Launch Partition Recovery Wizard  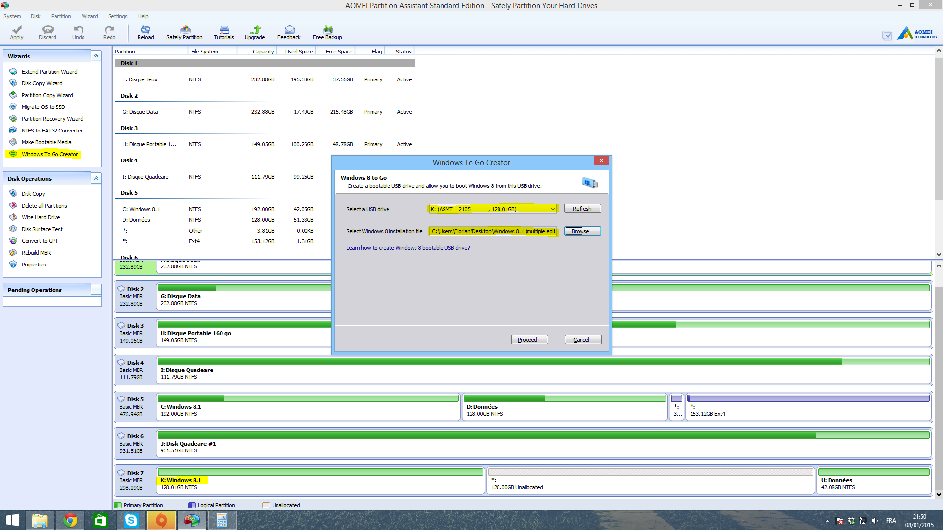click(52, 119)
